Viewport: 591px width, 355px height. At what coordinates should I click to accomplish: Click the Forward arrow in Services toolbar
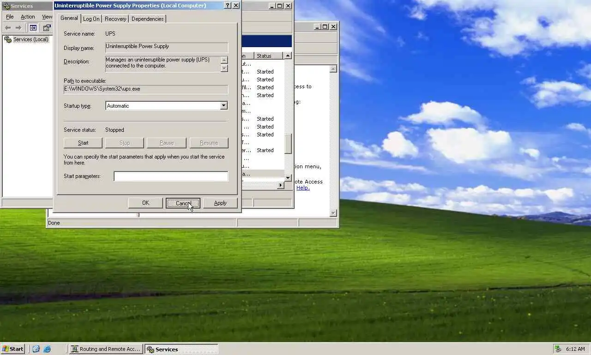point(18,28)
